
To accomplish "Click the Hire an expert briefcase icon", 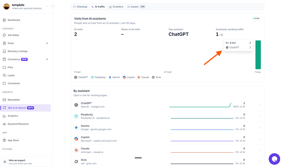I will [5, 162].
